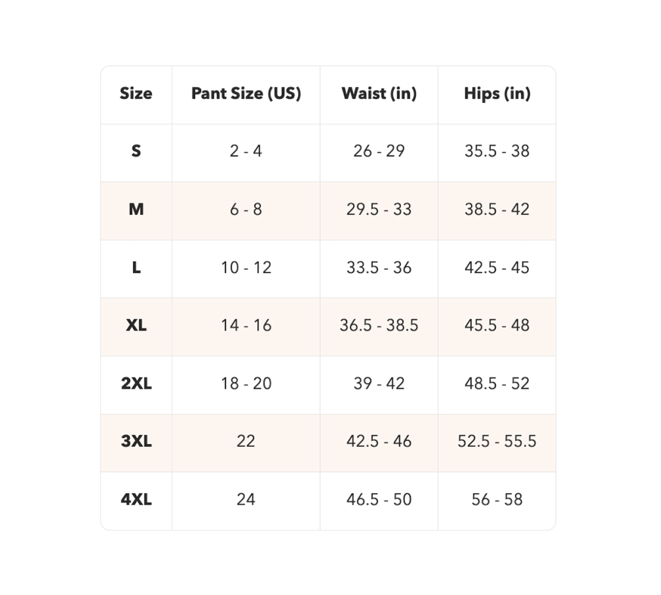Image resolution: width=661 pixels, height=595 pixels.
Task: Click the waist cell 26 - 29
Action: (x=379, y=151)
